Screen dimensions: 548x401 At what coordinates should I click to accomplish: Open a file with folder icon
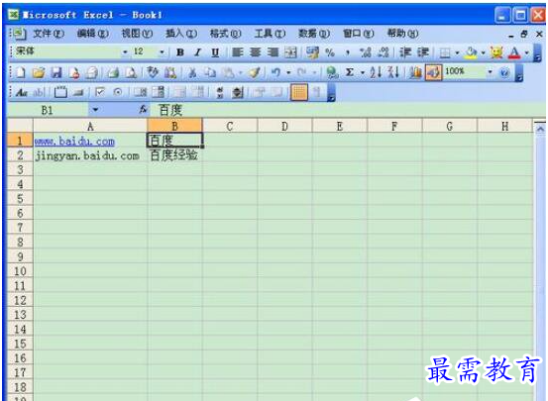(x=39, y=72)
